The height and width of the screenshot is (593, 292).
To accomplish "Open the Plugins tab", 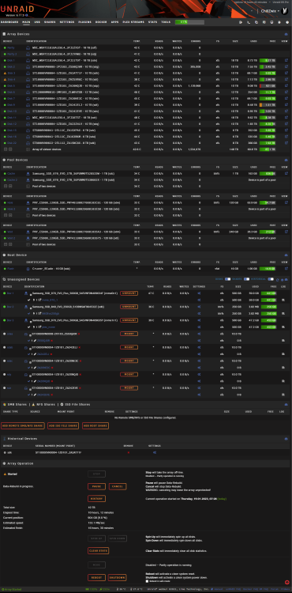I will click(85, 22).
